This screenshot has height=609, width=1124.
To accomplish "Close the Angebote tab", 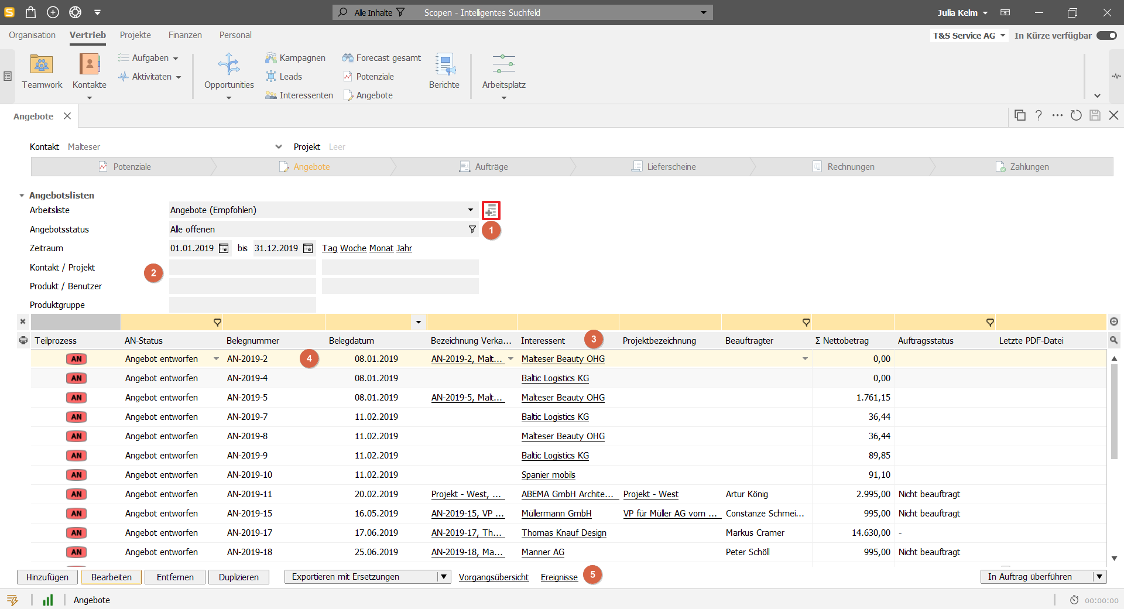I will point(67,116).
